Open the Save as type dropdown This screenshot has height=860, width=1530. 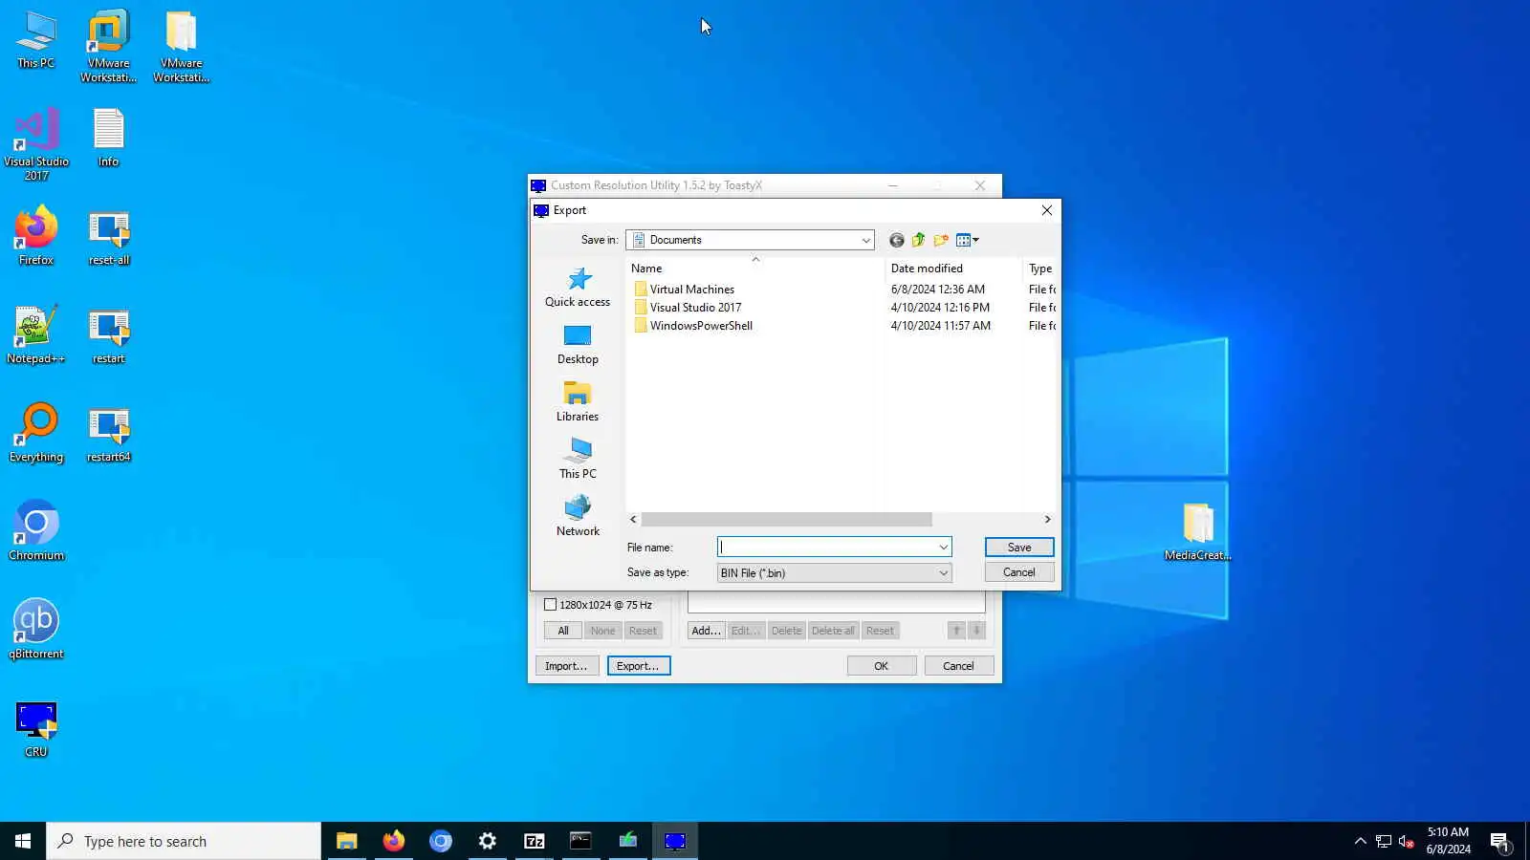(x=834, y=573)
